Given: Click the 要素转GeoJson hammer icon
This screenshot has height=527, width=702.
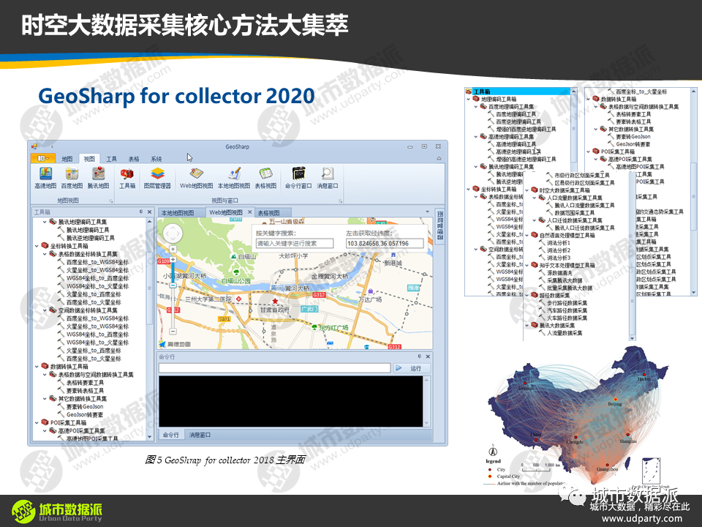Looking at the screenshot, I should 61,406.
